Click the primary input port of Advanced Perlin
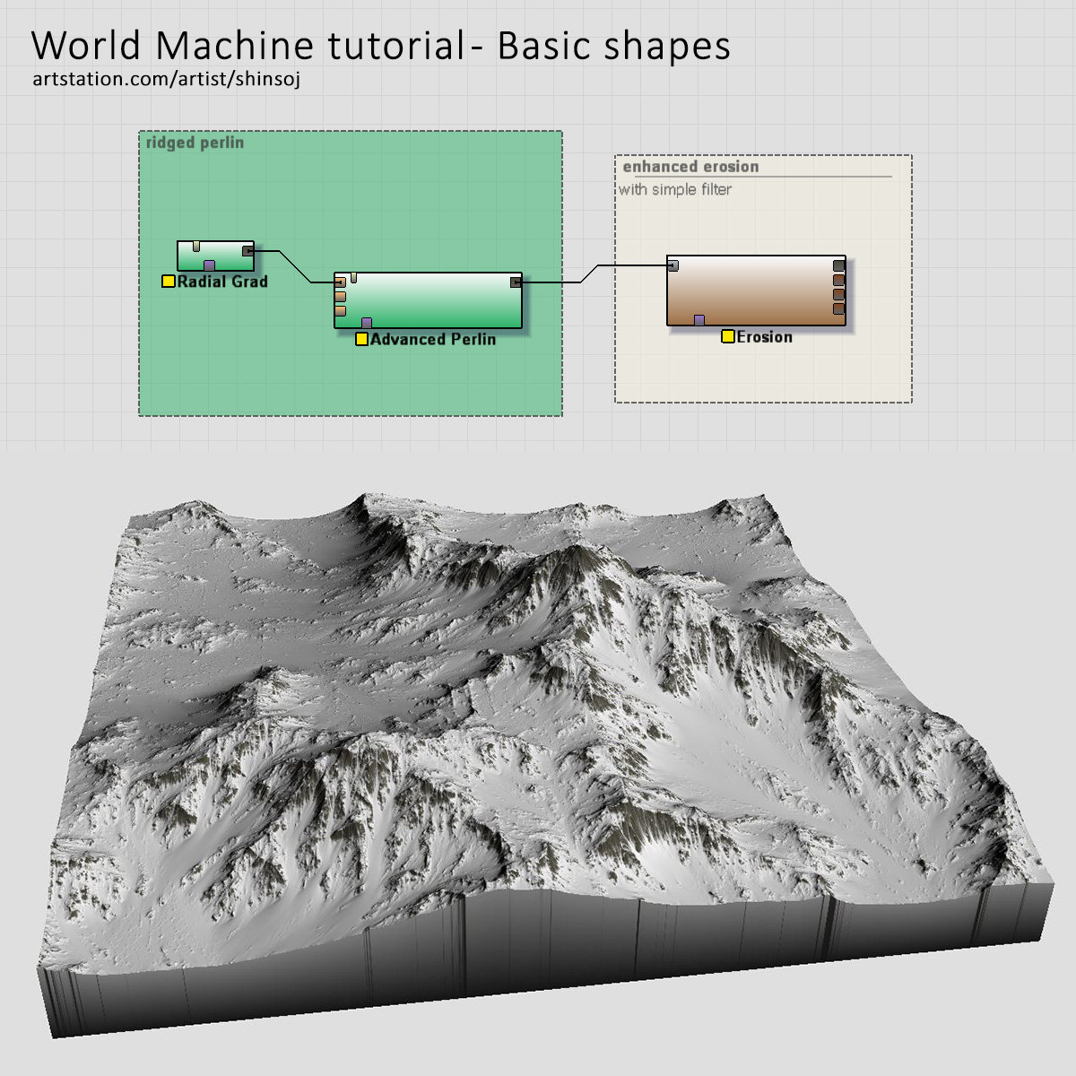This screenshot has height=1076, width=1076. click(x=340, y=283)
